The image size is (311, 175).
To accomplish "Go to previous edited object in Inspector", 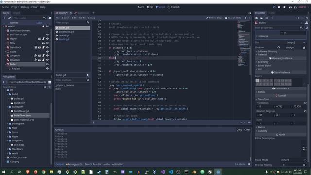I will 298,18.
